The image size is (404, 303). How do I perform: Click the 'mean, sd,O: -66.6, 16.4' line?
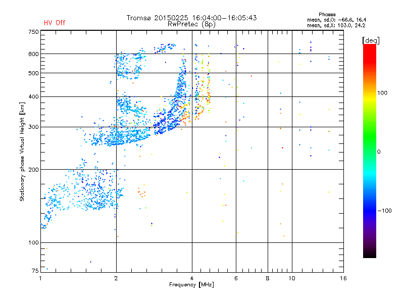coord(336,20)
